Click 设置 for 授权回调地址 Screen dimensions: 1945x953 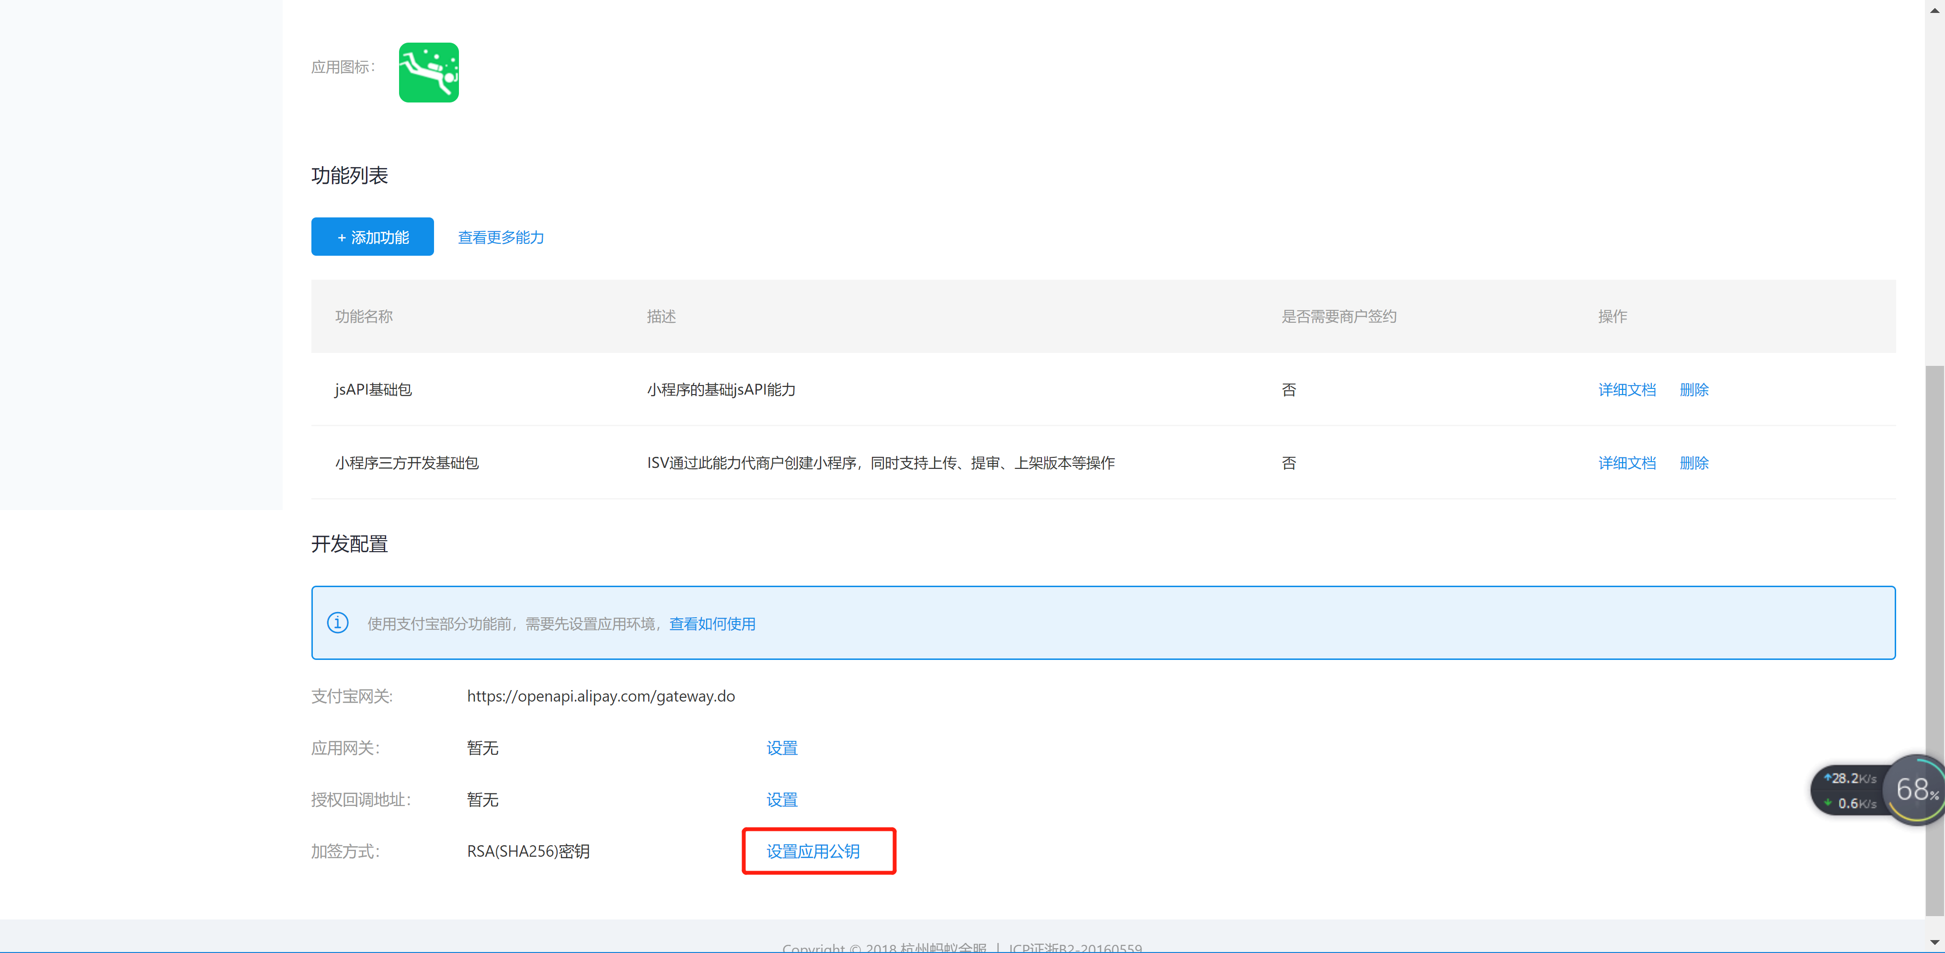[x=781, y=799]
